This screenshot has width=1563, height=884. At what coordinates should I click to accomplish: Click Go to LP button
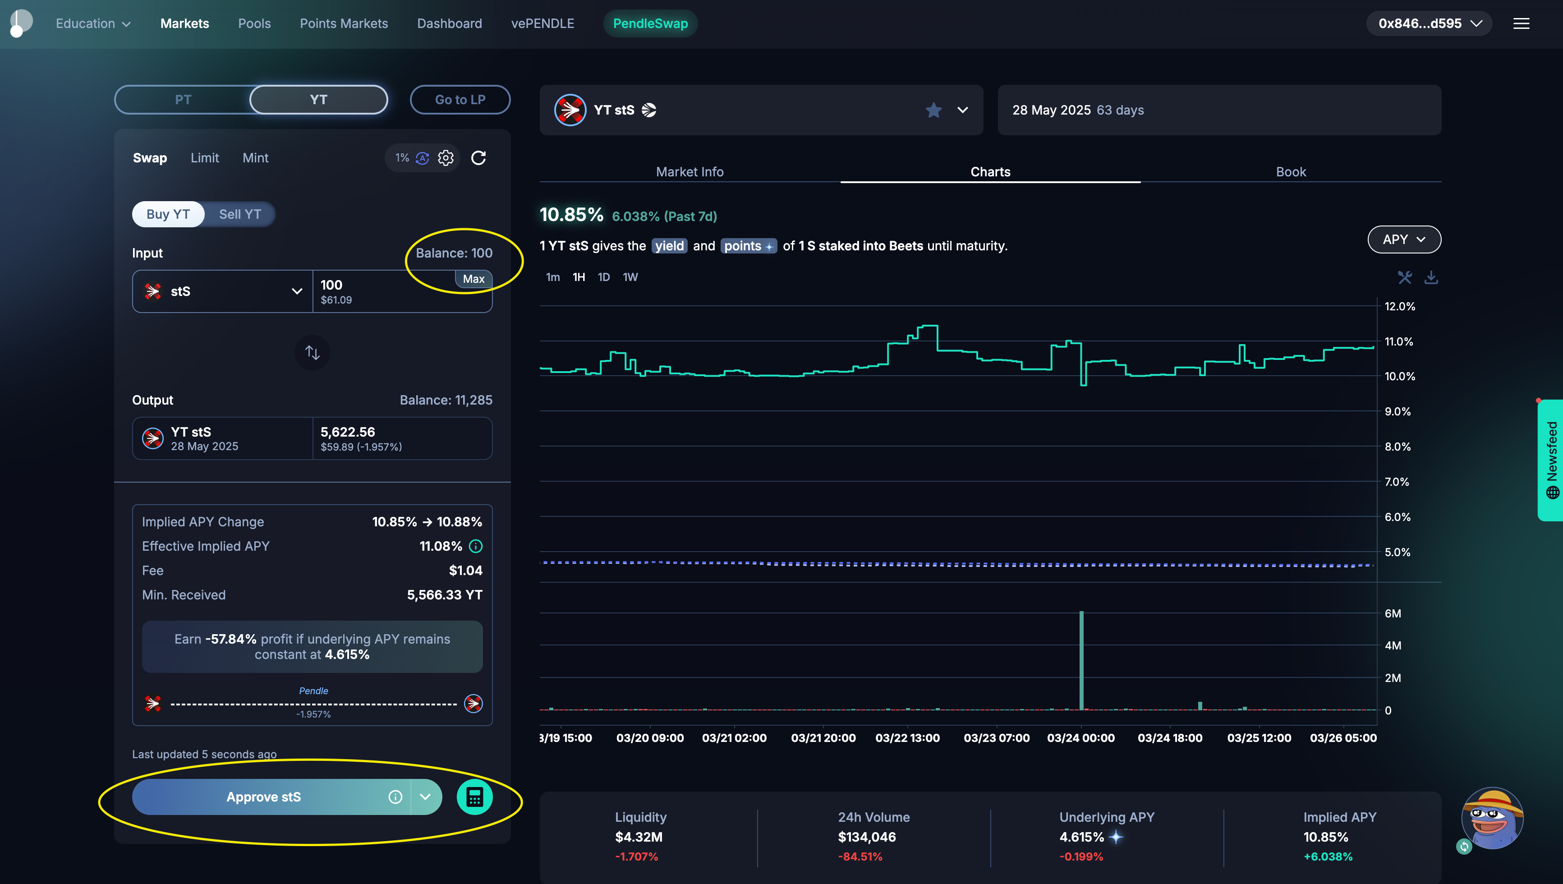pyautogui.click(x=460, y=100)
